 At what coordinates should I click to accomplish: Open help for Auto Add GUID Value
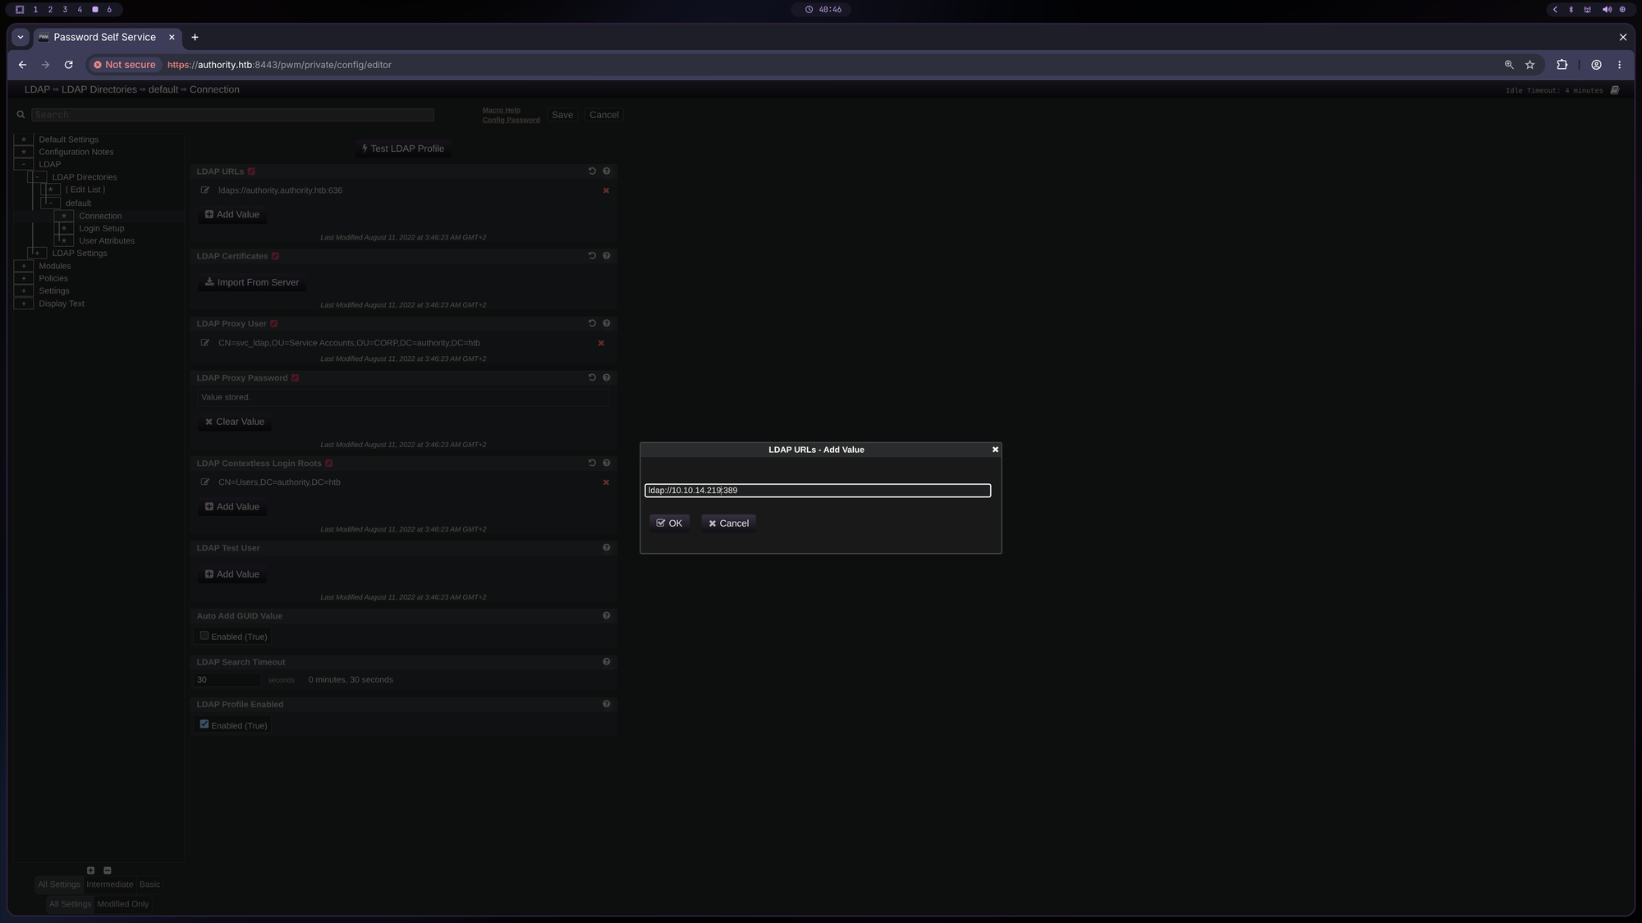click(607, 616)
